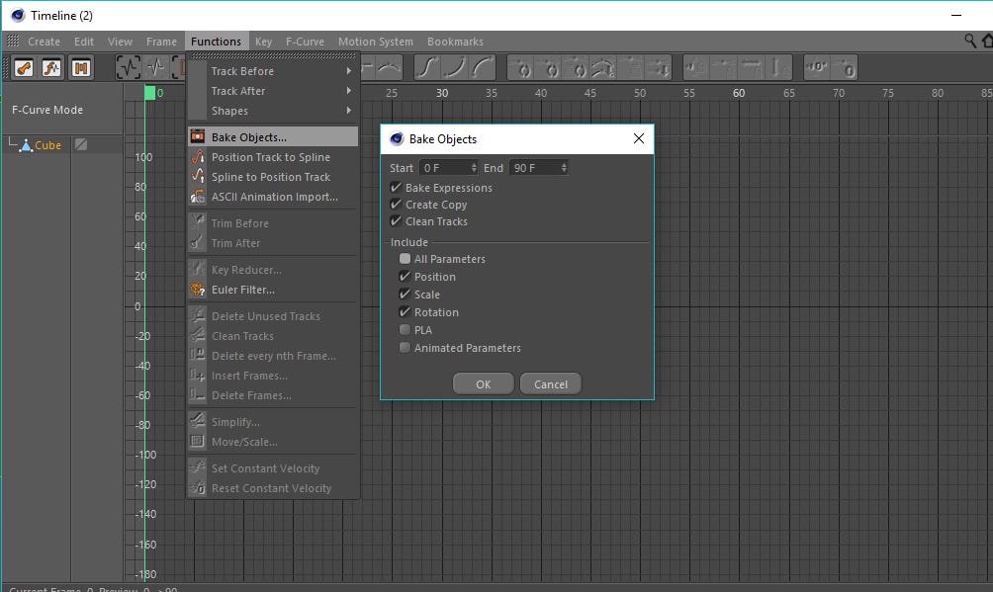Image resolution: width=993 pixels, height=592 pixels.
Task: Click the Start frame stepper arrows
Action: coord(474,168)
